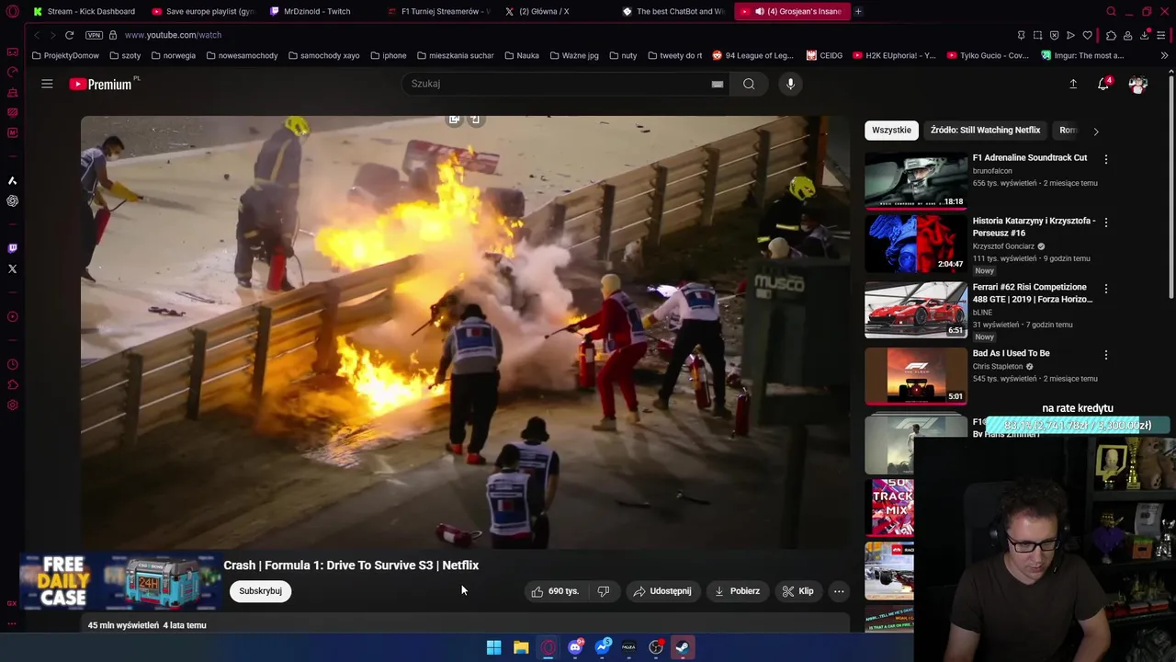Viewport: 1176px width, 662px height.
Task: Open the norwegia bookmark folder
Action: coord(173,55)
